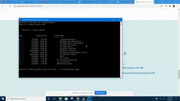The width and height of the screenshot is (180, 101).
Task: Open Chrome extensions puzzle icon
Action: (x=170, y=6)
